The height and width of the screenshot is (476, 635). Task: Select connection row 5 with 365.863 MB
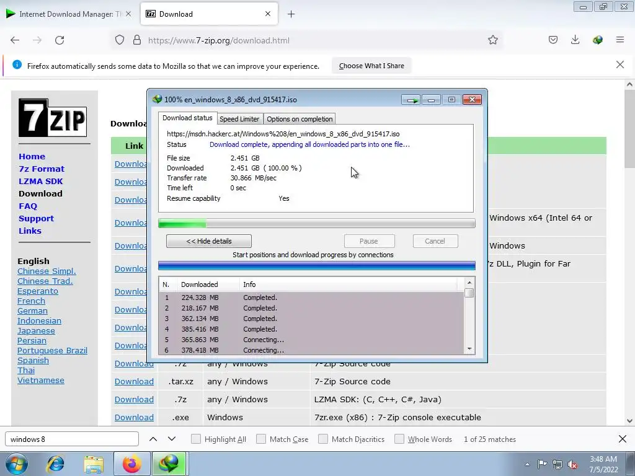(x=311, y=340)
